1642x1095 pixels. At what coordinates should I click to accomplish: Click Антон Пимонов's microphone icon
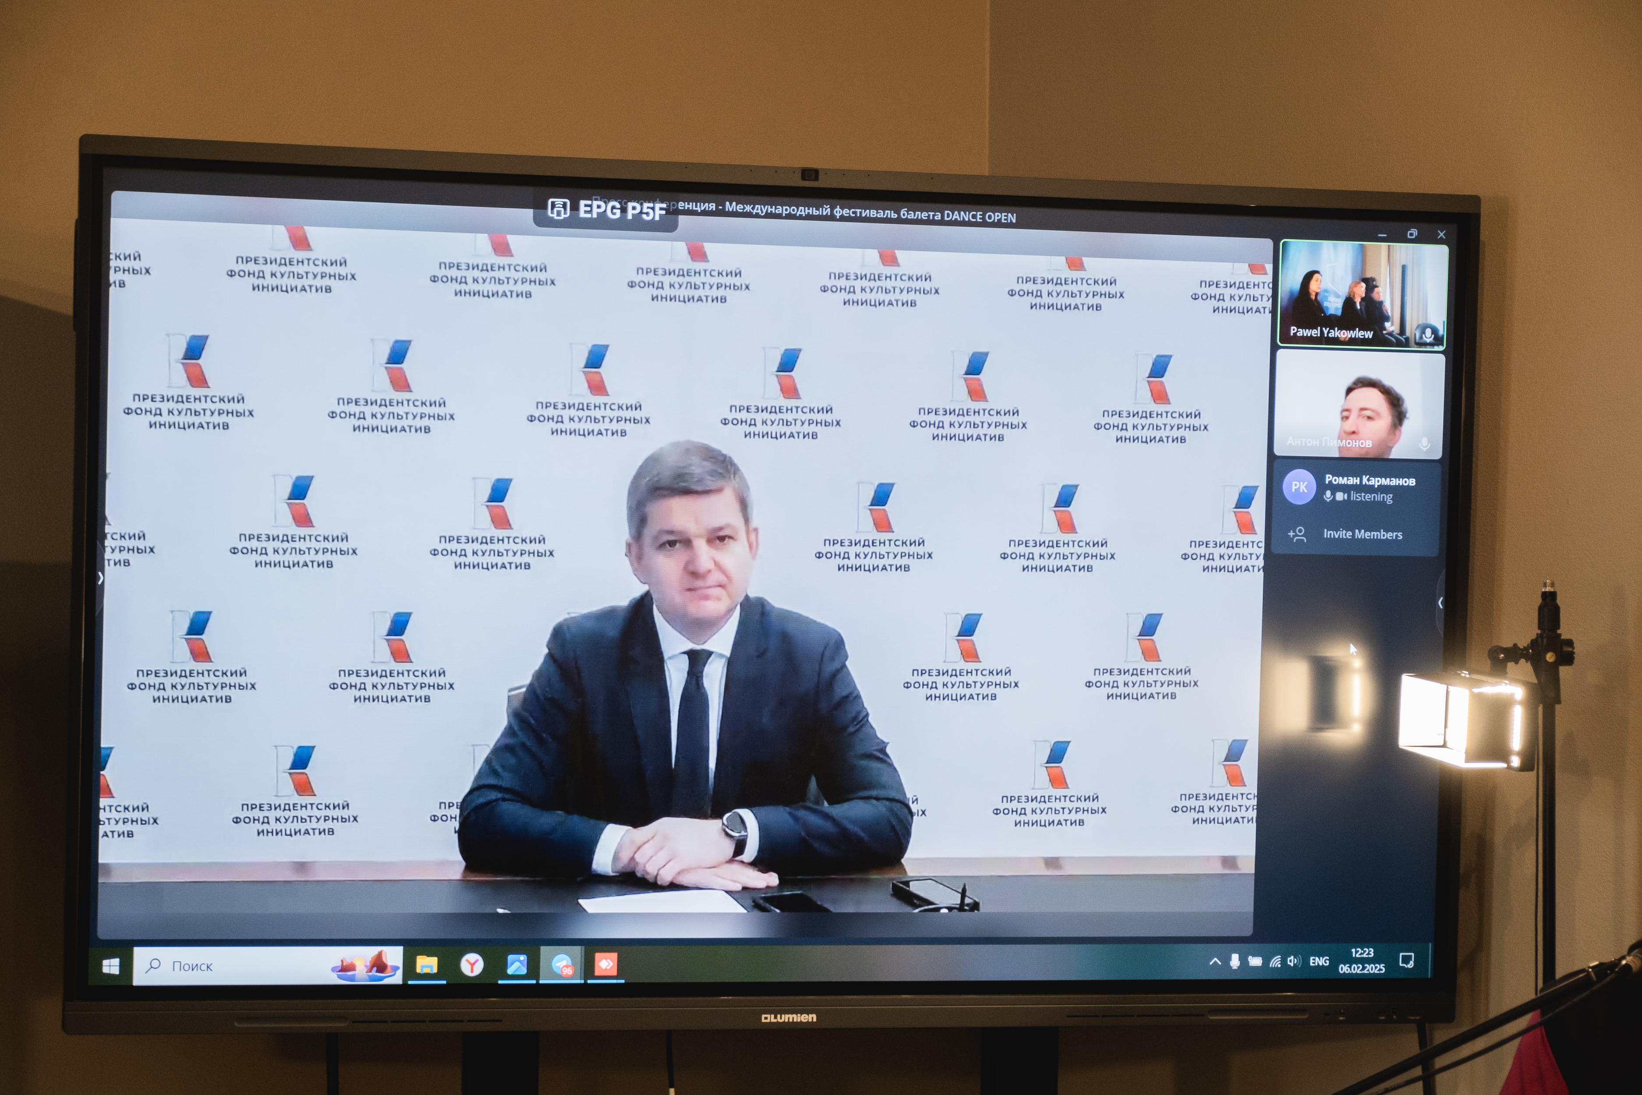coord(1425,444)
